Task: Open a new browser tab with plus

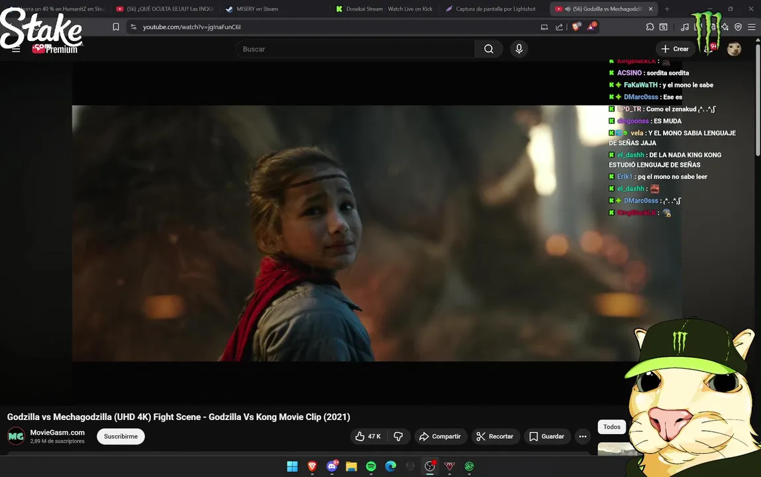Action: tap(667, 9)
